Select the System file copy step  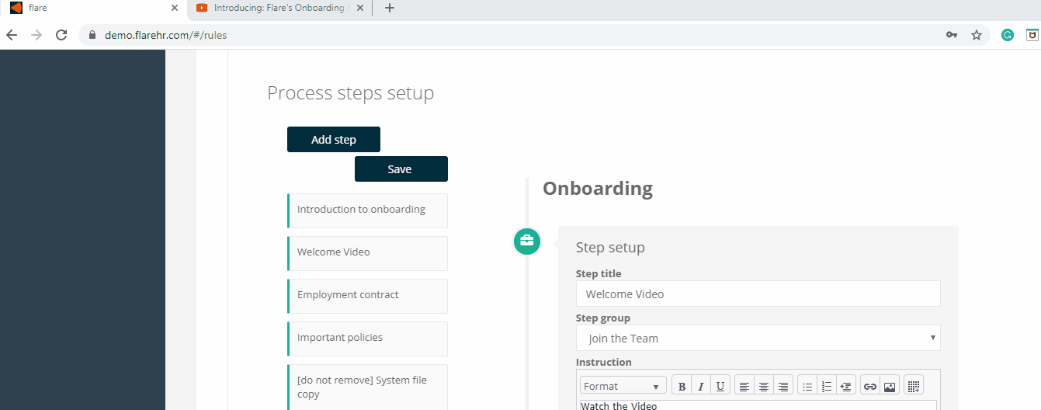[x=367, y=387]
